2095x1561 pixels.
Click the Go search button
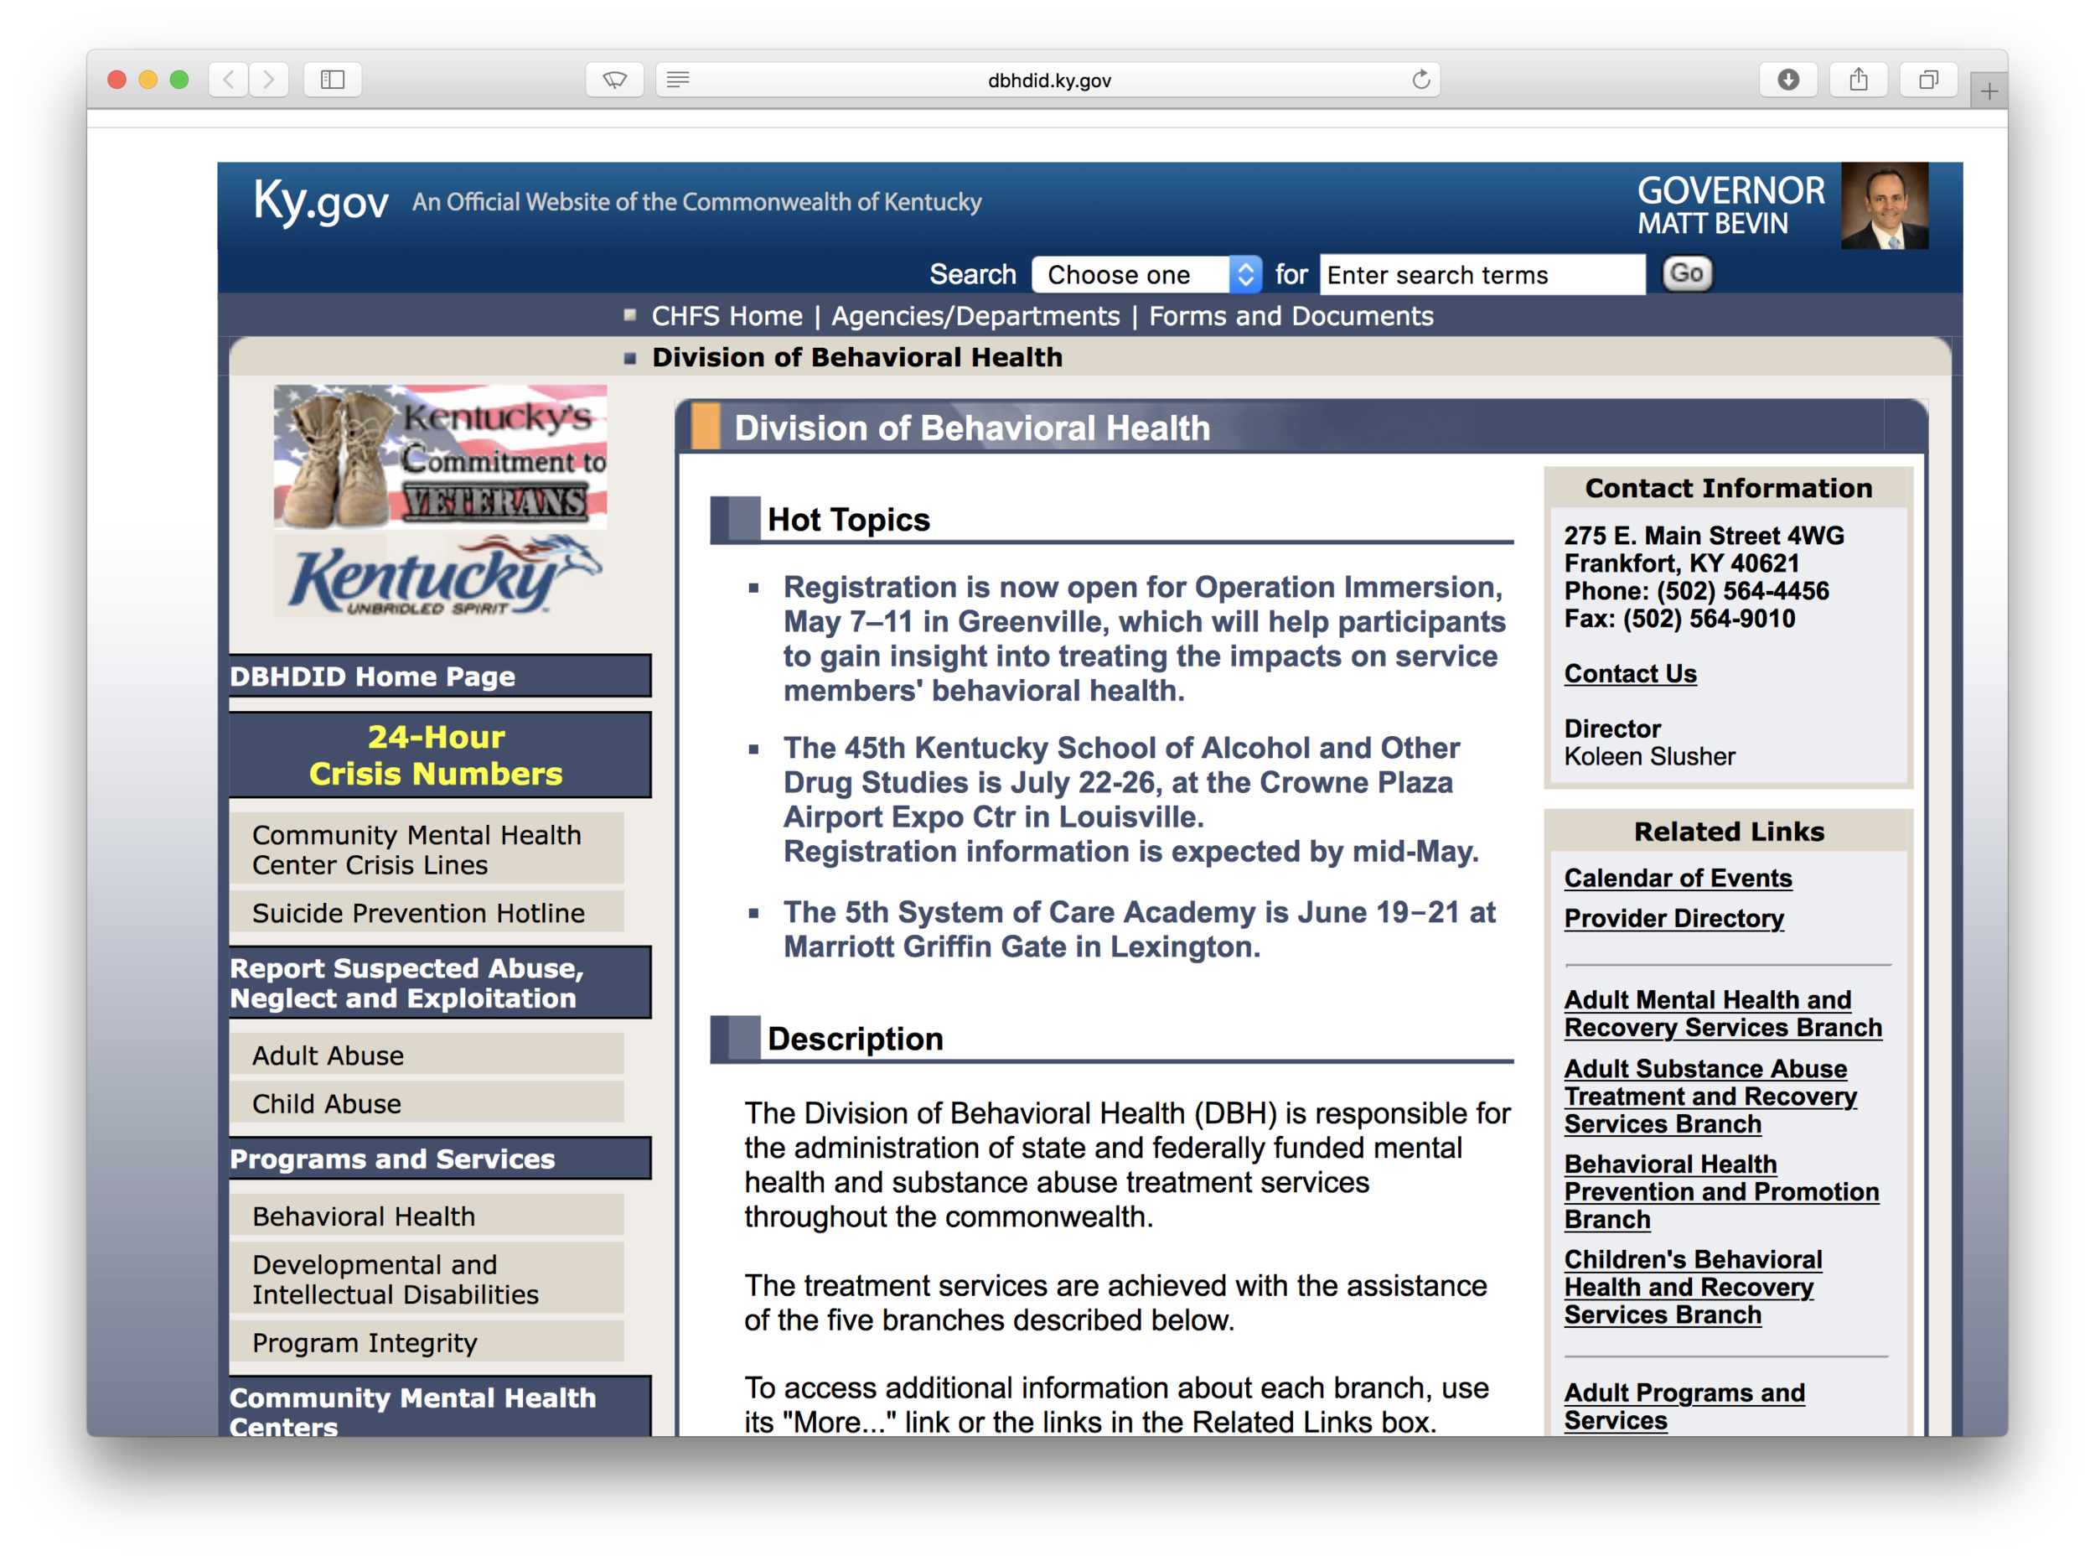1686,274
